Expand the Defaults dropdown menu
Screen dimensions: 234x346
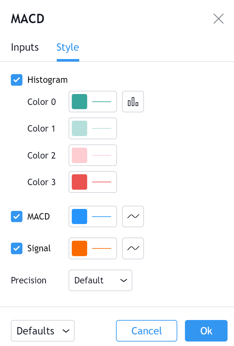(43, 331)
